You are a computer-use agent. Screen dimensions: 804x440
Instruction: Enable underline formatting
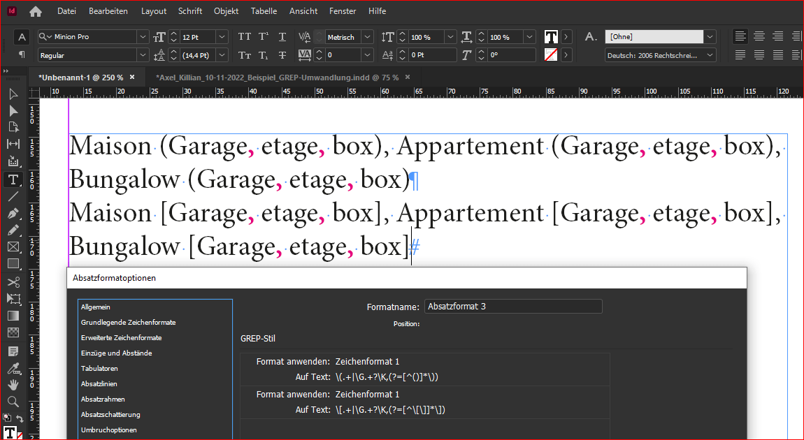282,35
